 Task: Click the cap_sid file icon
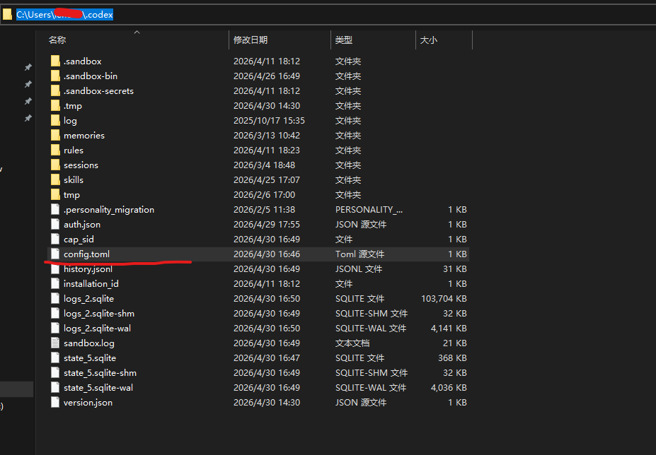tap(55, 239)
